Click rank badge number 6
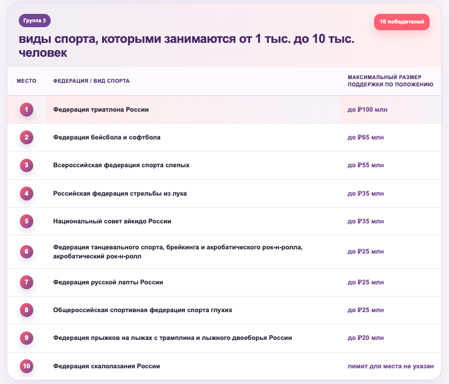Screen dimensions: 449x384 [x=27, y=252]
